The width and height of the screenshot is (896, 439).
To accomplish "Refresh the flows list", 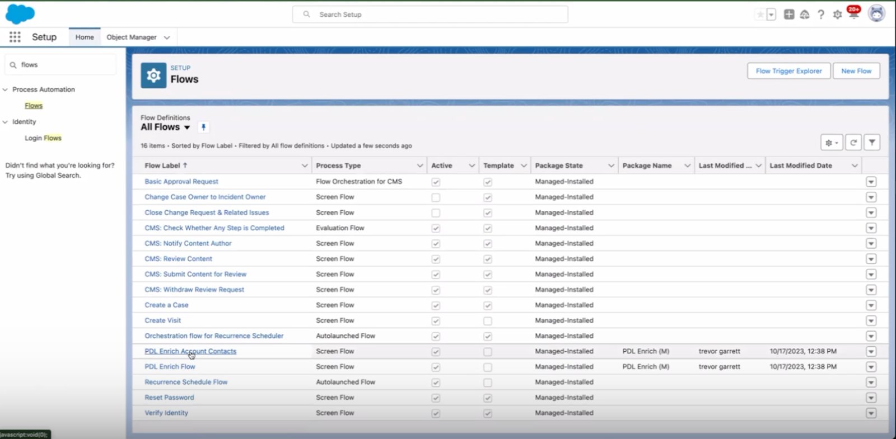I will (853, 143).
